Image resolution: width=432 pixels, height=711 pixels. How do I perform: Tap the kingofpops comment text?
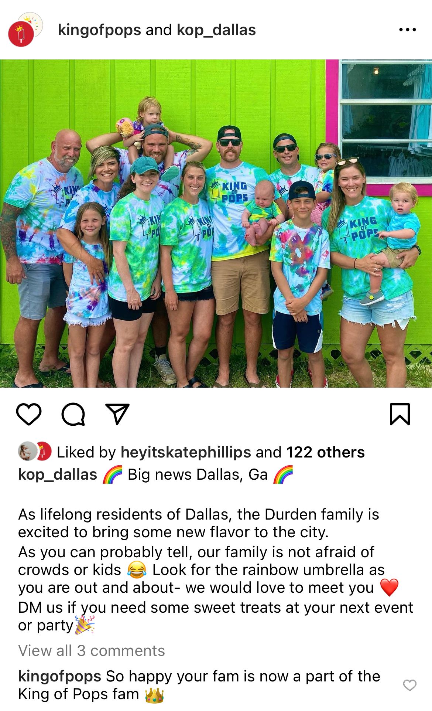coord(199,685)
